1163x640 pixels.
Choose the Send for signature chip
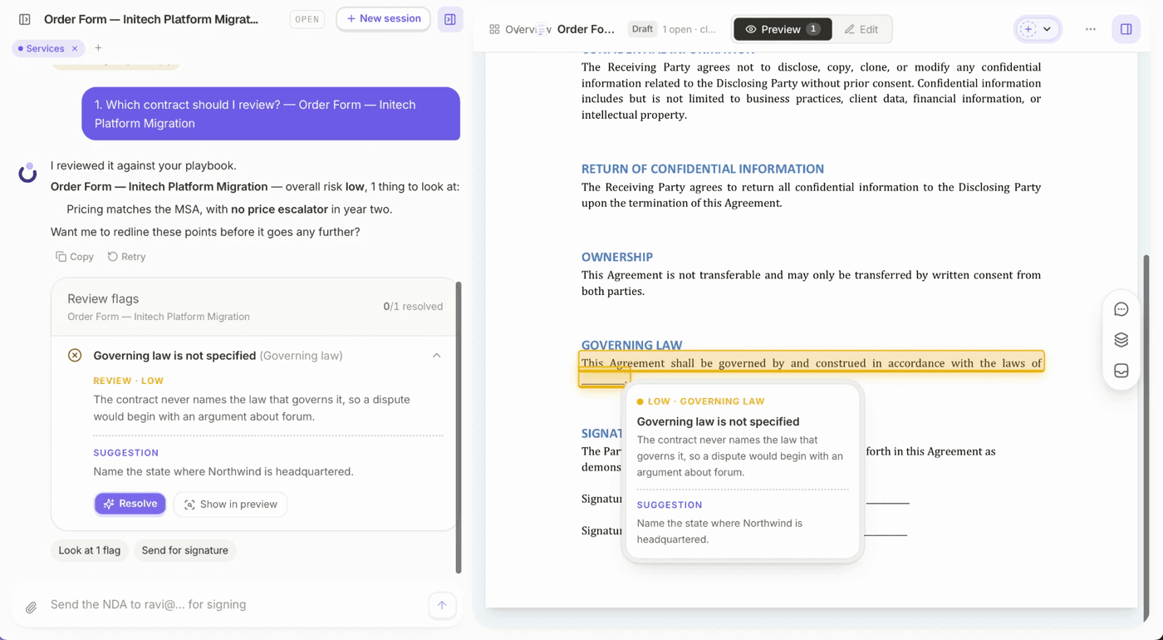click(x=184, y=550)
